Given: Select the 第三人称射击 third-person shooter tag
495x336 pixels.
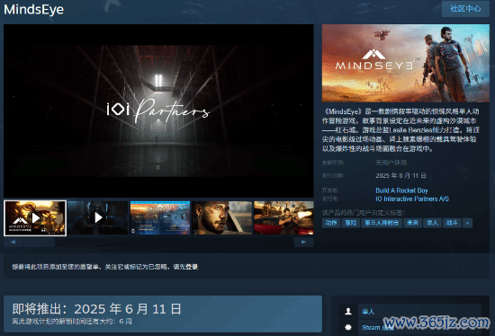Looking at the screenshot, I should pos(382,223).
